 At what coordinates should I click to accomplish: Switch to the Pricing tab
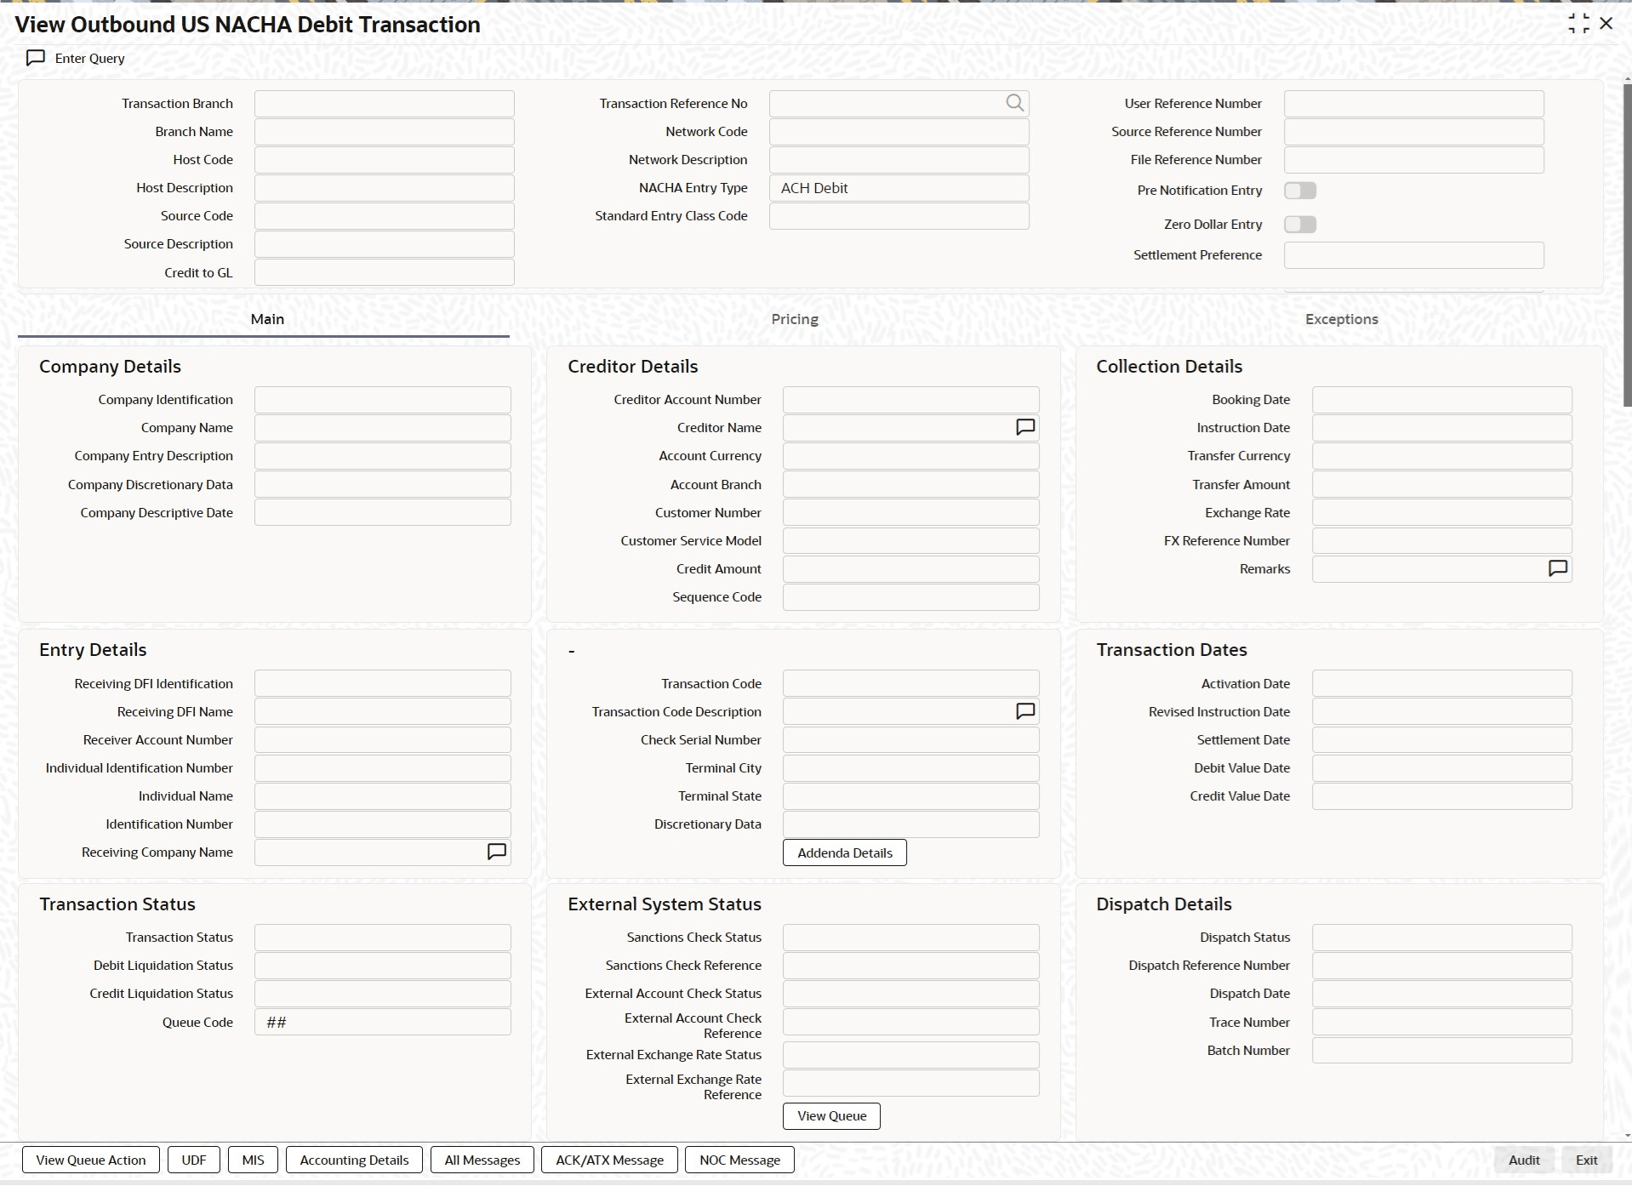point(795,319)
